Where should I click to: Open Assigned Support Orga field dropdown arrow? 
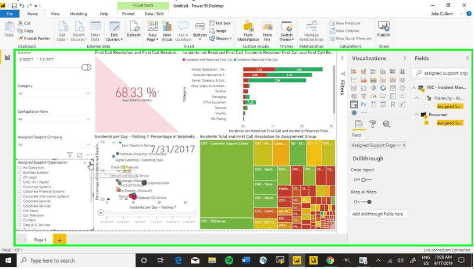399,145
